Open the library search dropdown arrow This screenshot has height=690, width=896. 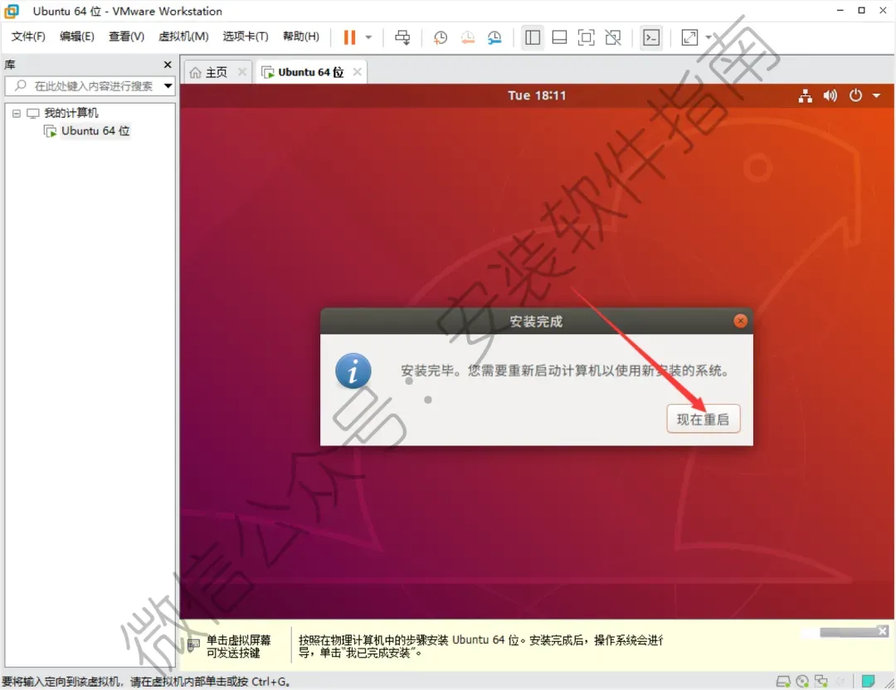point(168,86)
